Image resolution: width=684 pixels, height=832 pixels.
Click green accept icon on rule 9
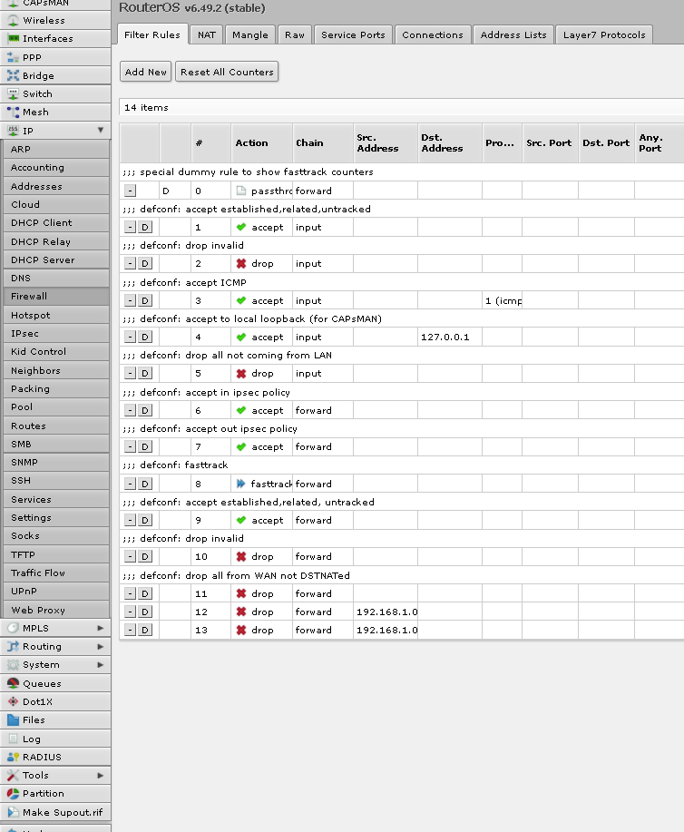pyautogui.click(x=241, y=520)
